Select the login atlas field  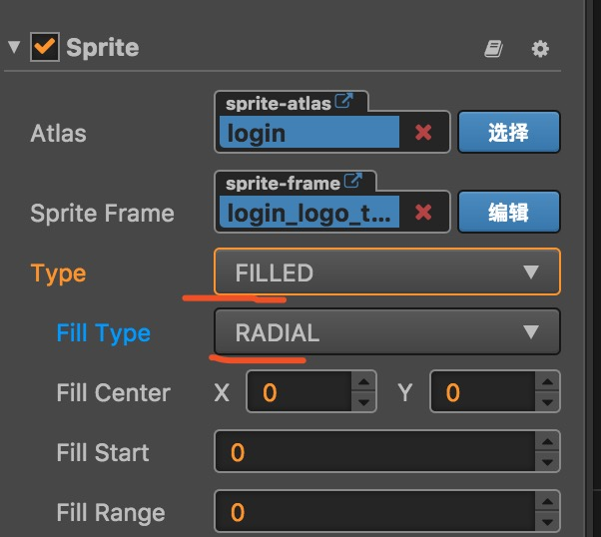(311, 133)
